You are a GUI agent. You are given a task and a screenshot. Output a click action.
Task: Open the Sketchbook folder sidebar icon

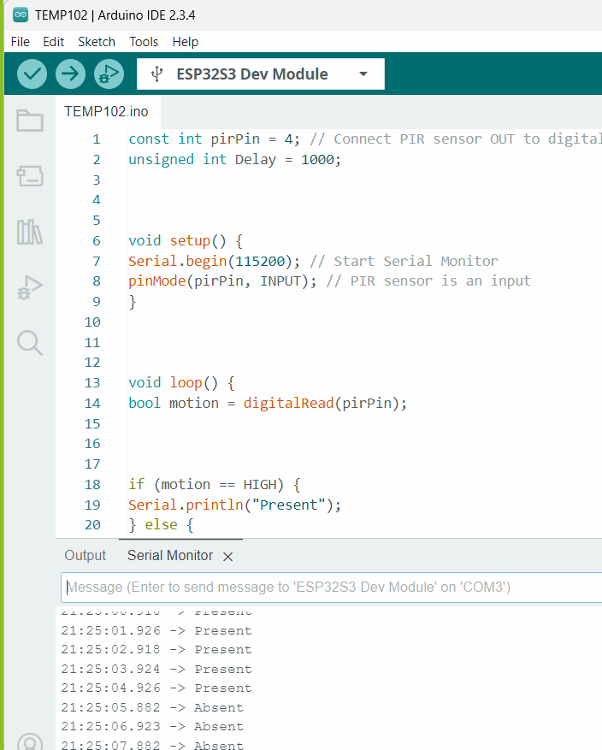click(30, 121)
